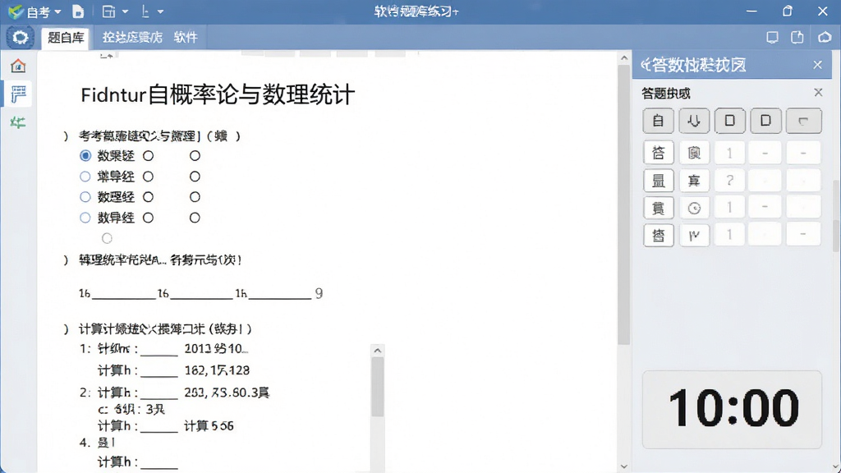Click the 计算h blank next to 162,15,128
The image size is (841, 473).
159,373
